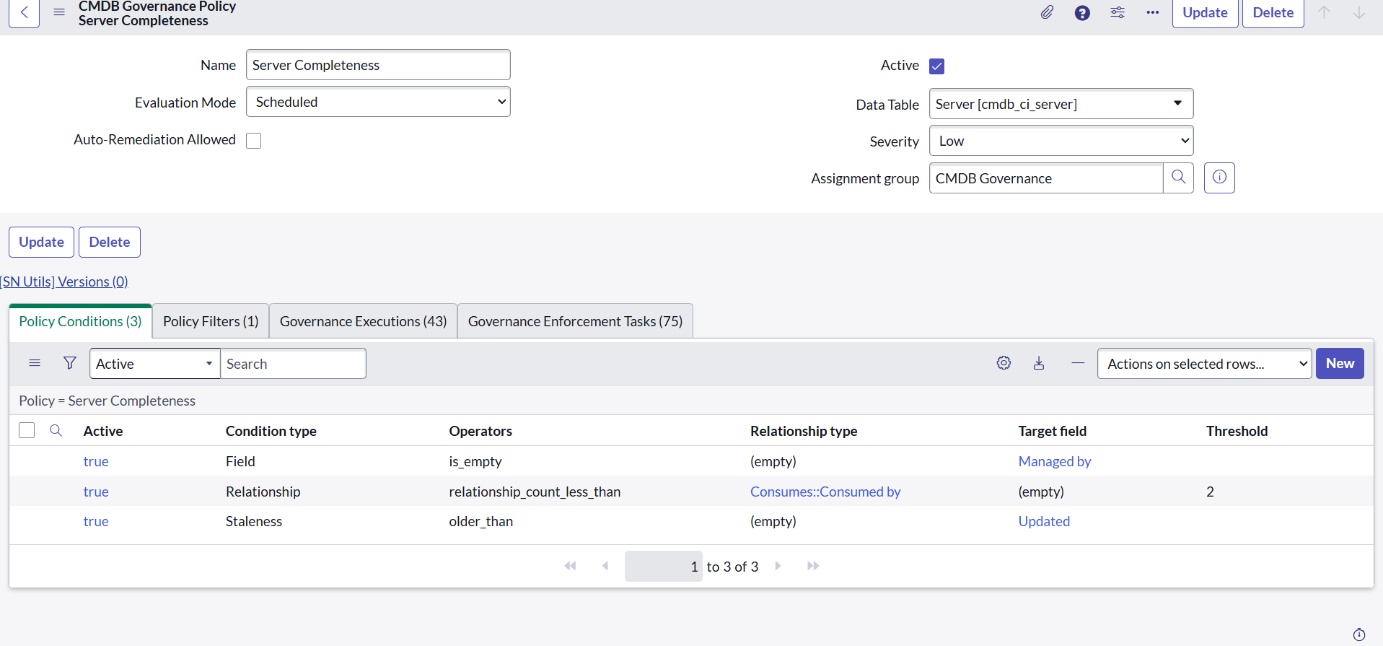Open Governance Enforcement Tasks (75) tab

point(575,321)
